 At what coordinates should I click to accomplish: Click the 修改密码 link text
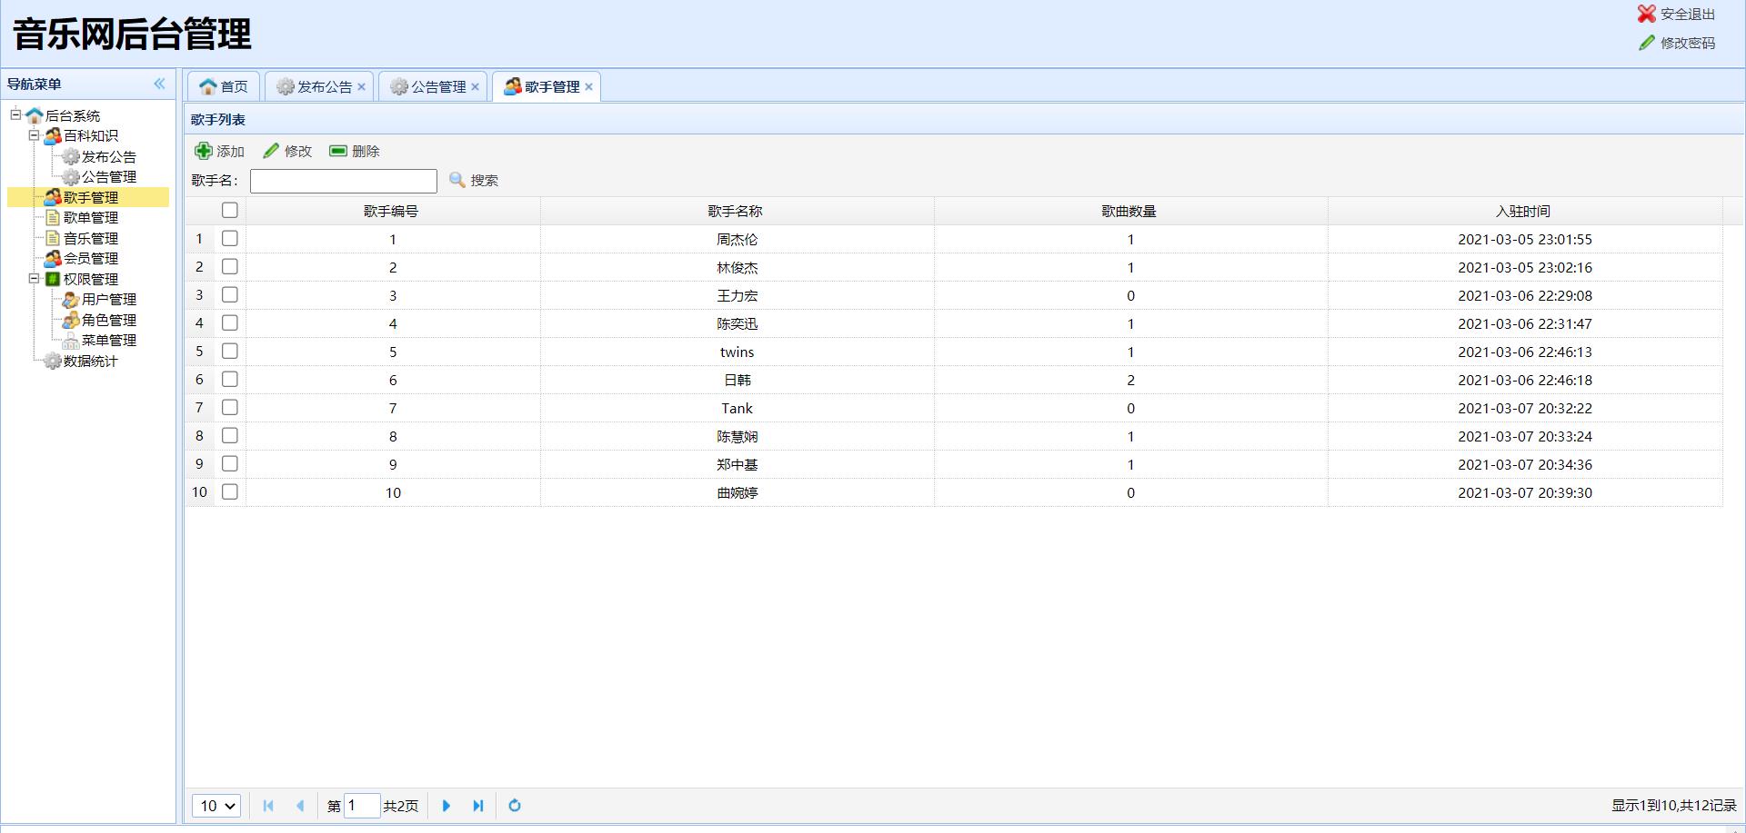pos(1688,43)
